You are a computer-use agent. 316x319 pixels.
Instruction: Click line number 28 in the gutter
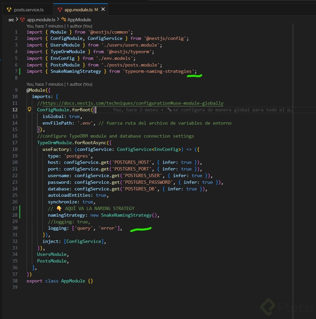tap(15, 215)
